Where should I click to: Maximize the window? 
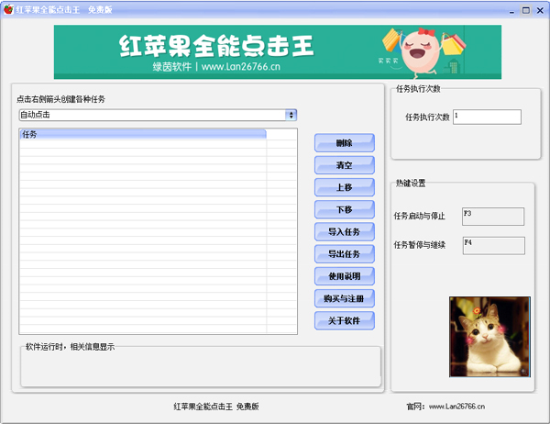point(526,10)
